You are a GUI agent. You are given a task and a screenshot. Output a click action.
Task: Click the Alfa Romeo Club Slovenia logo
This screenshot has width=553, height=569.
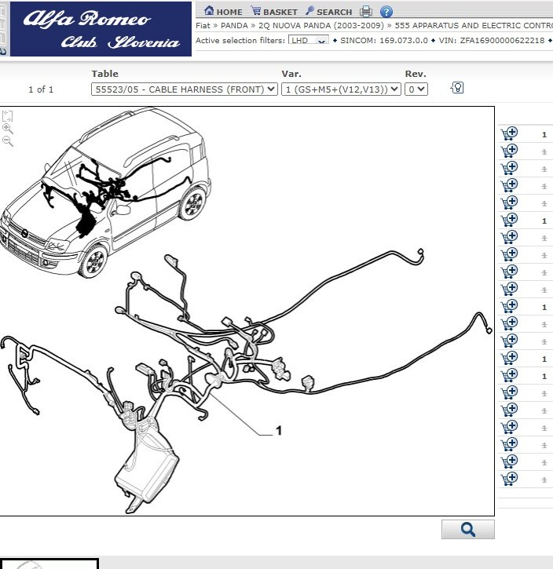tap(101, 29)
